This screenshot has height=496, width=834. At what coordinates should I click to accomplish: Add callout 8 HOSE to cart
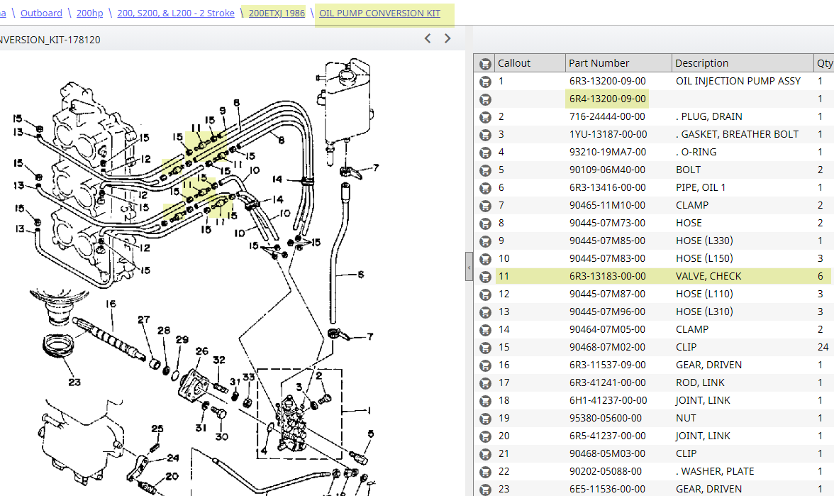coord(484,224)
